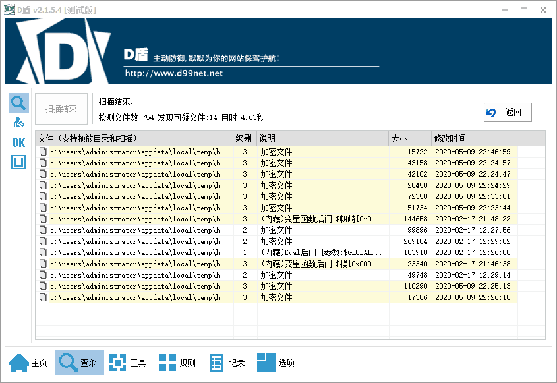Image resolution: width=557 pixels, height=383 pixels.
Task: Minimize the D盾 window
Action: pyautogui.click(x=505, y=10)
